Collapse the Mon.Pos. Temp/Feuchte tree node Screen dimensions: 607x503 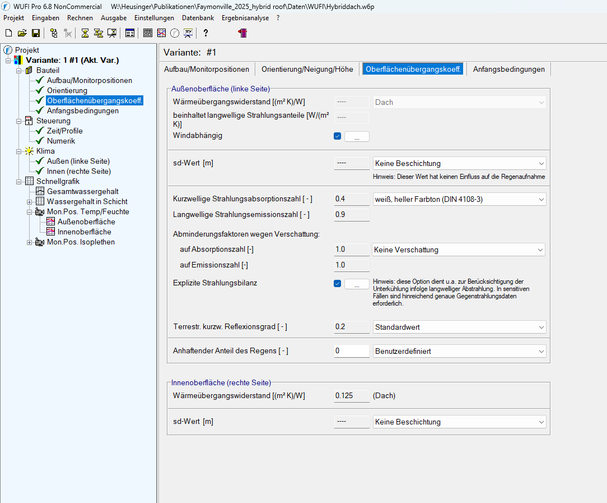pyautogui.click(x=30, y=212)
